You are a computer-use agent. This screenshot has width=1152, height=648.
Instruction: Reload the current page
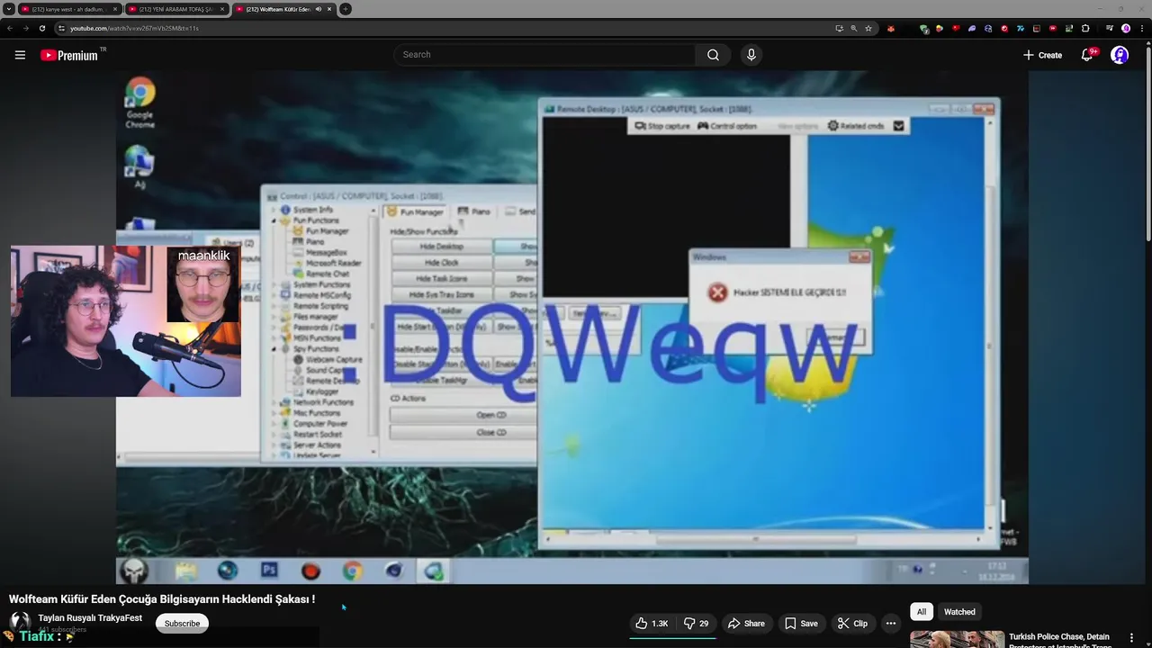point(41,28)
